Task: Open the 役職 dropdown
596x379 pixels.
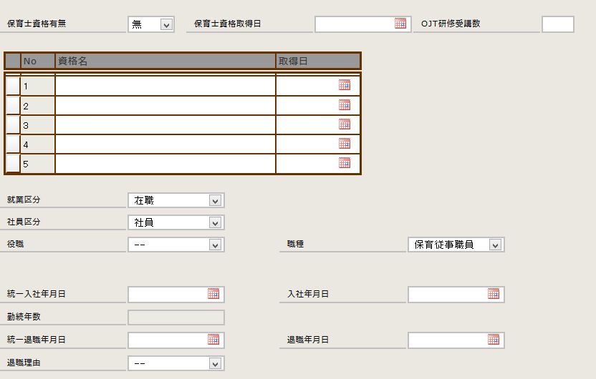Action: (x=215, y=245)
